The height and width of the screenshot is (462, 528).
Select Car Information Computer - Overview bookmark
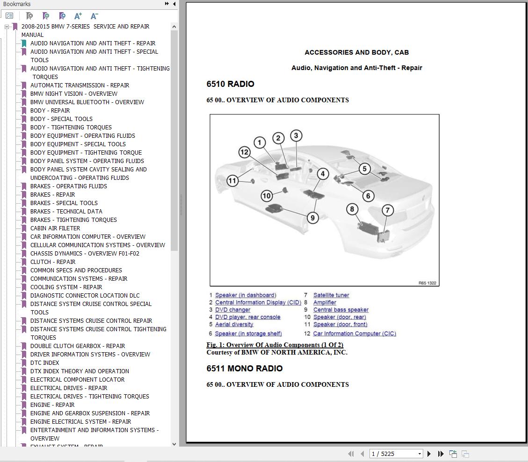point(88,237)
